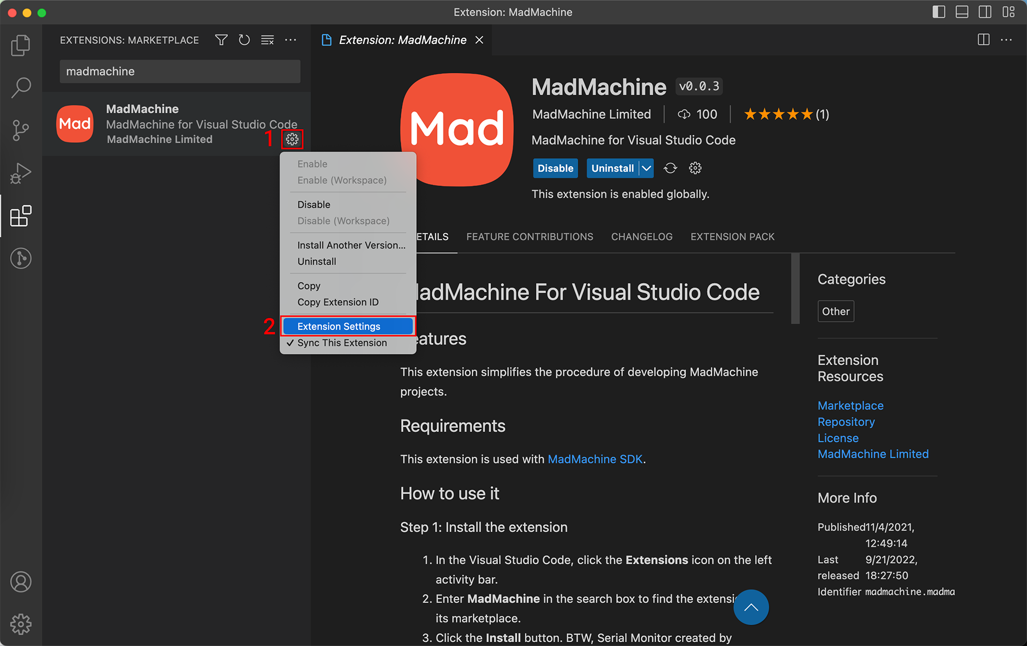The width and height of the screenshot is (1027, 646).
Task: Open editor More Actions menu
Action: [x=1006, y=40]
